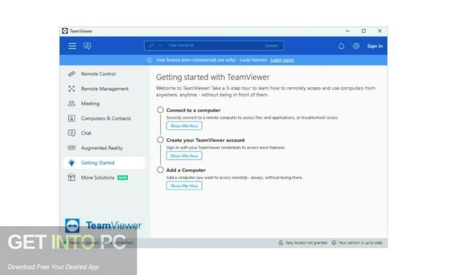Click the Remote Control arrows icon
452x275 pixels.
tap(71, 74)
